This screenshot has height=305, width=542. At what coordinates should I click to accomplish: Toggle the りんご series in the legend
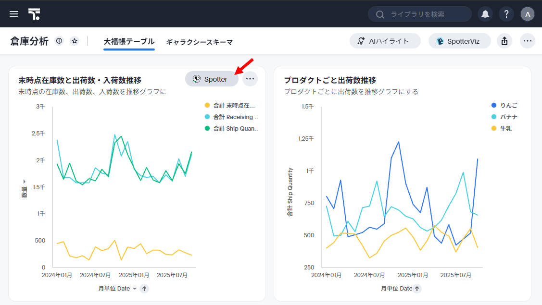[508, 105]
